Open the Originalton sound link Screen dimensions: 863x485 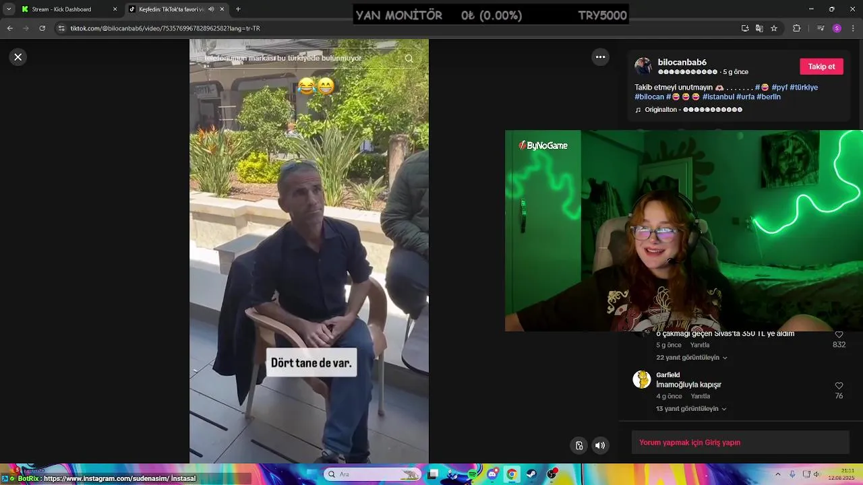[x=688, y=110]
